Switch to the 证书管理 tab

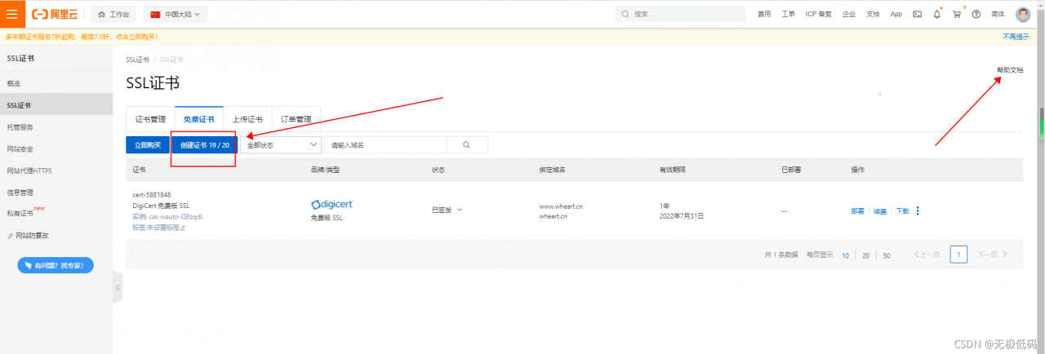150,119
